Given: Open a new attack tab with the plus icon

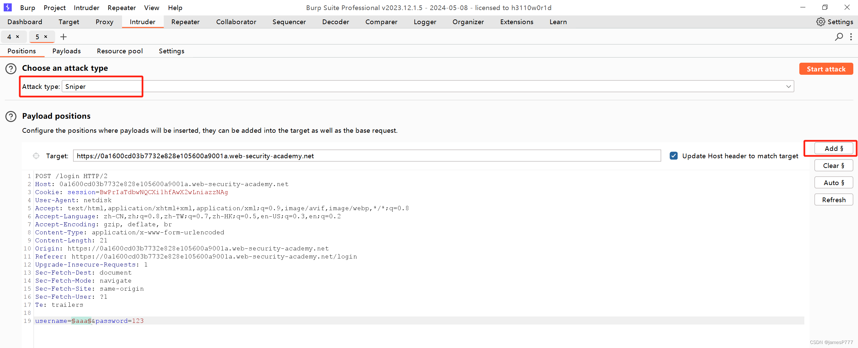Looking at the screenshot, I should tap(63, 37).
